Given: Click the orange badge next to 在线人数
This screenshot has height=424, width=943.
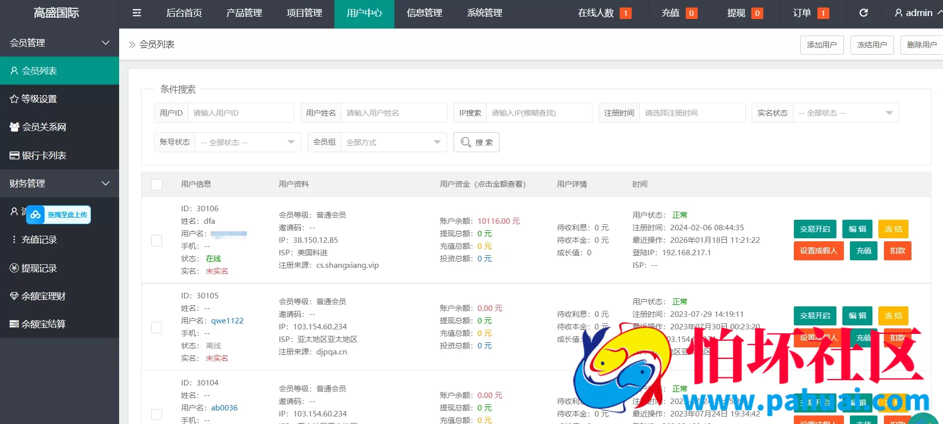Looking at the screenshot, I should click(x=625, y=14).
